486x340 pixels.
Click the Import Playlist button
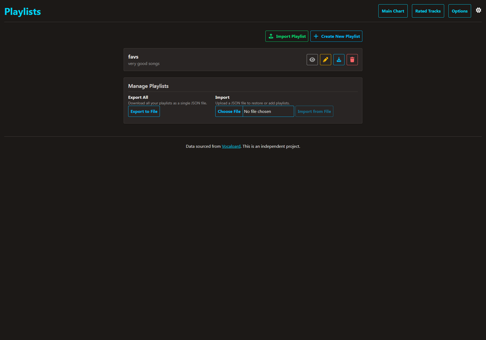click(x=287, y=36)
